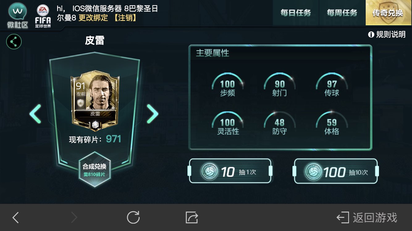The height and width of the screenshot is (231, 412).
Task: Tap the 100 抽10次 draw button
Action: pos(336,171)
